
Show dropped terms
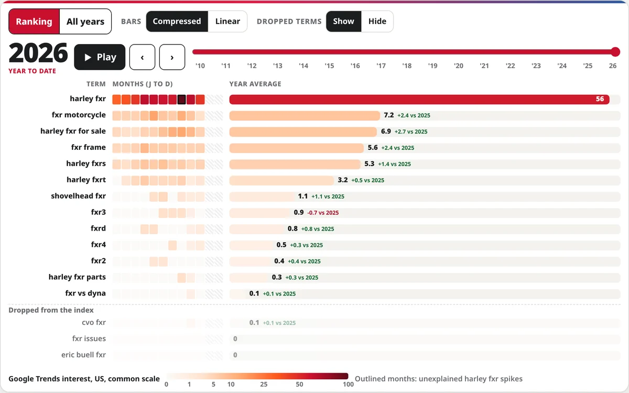pos(344,21)
